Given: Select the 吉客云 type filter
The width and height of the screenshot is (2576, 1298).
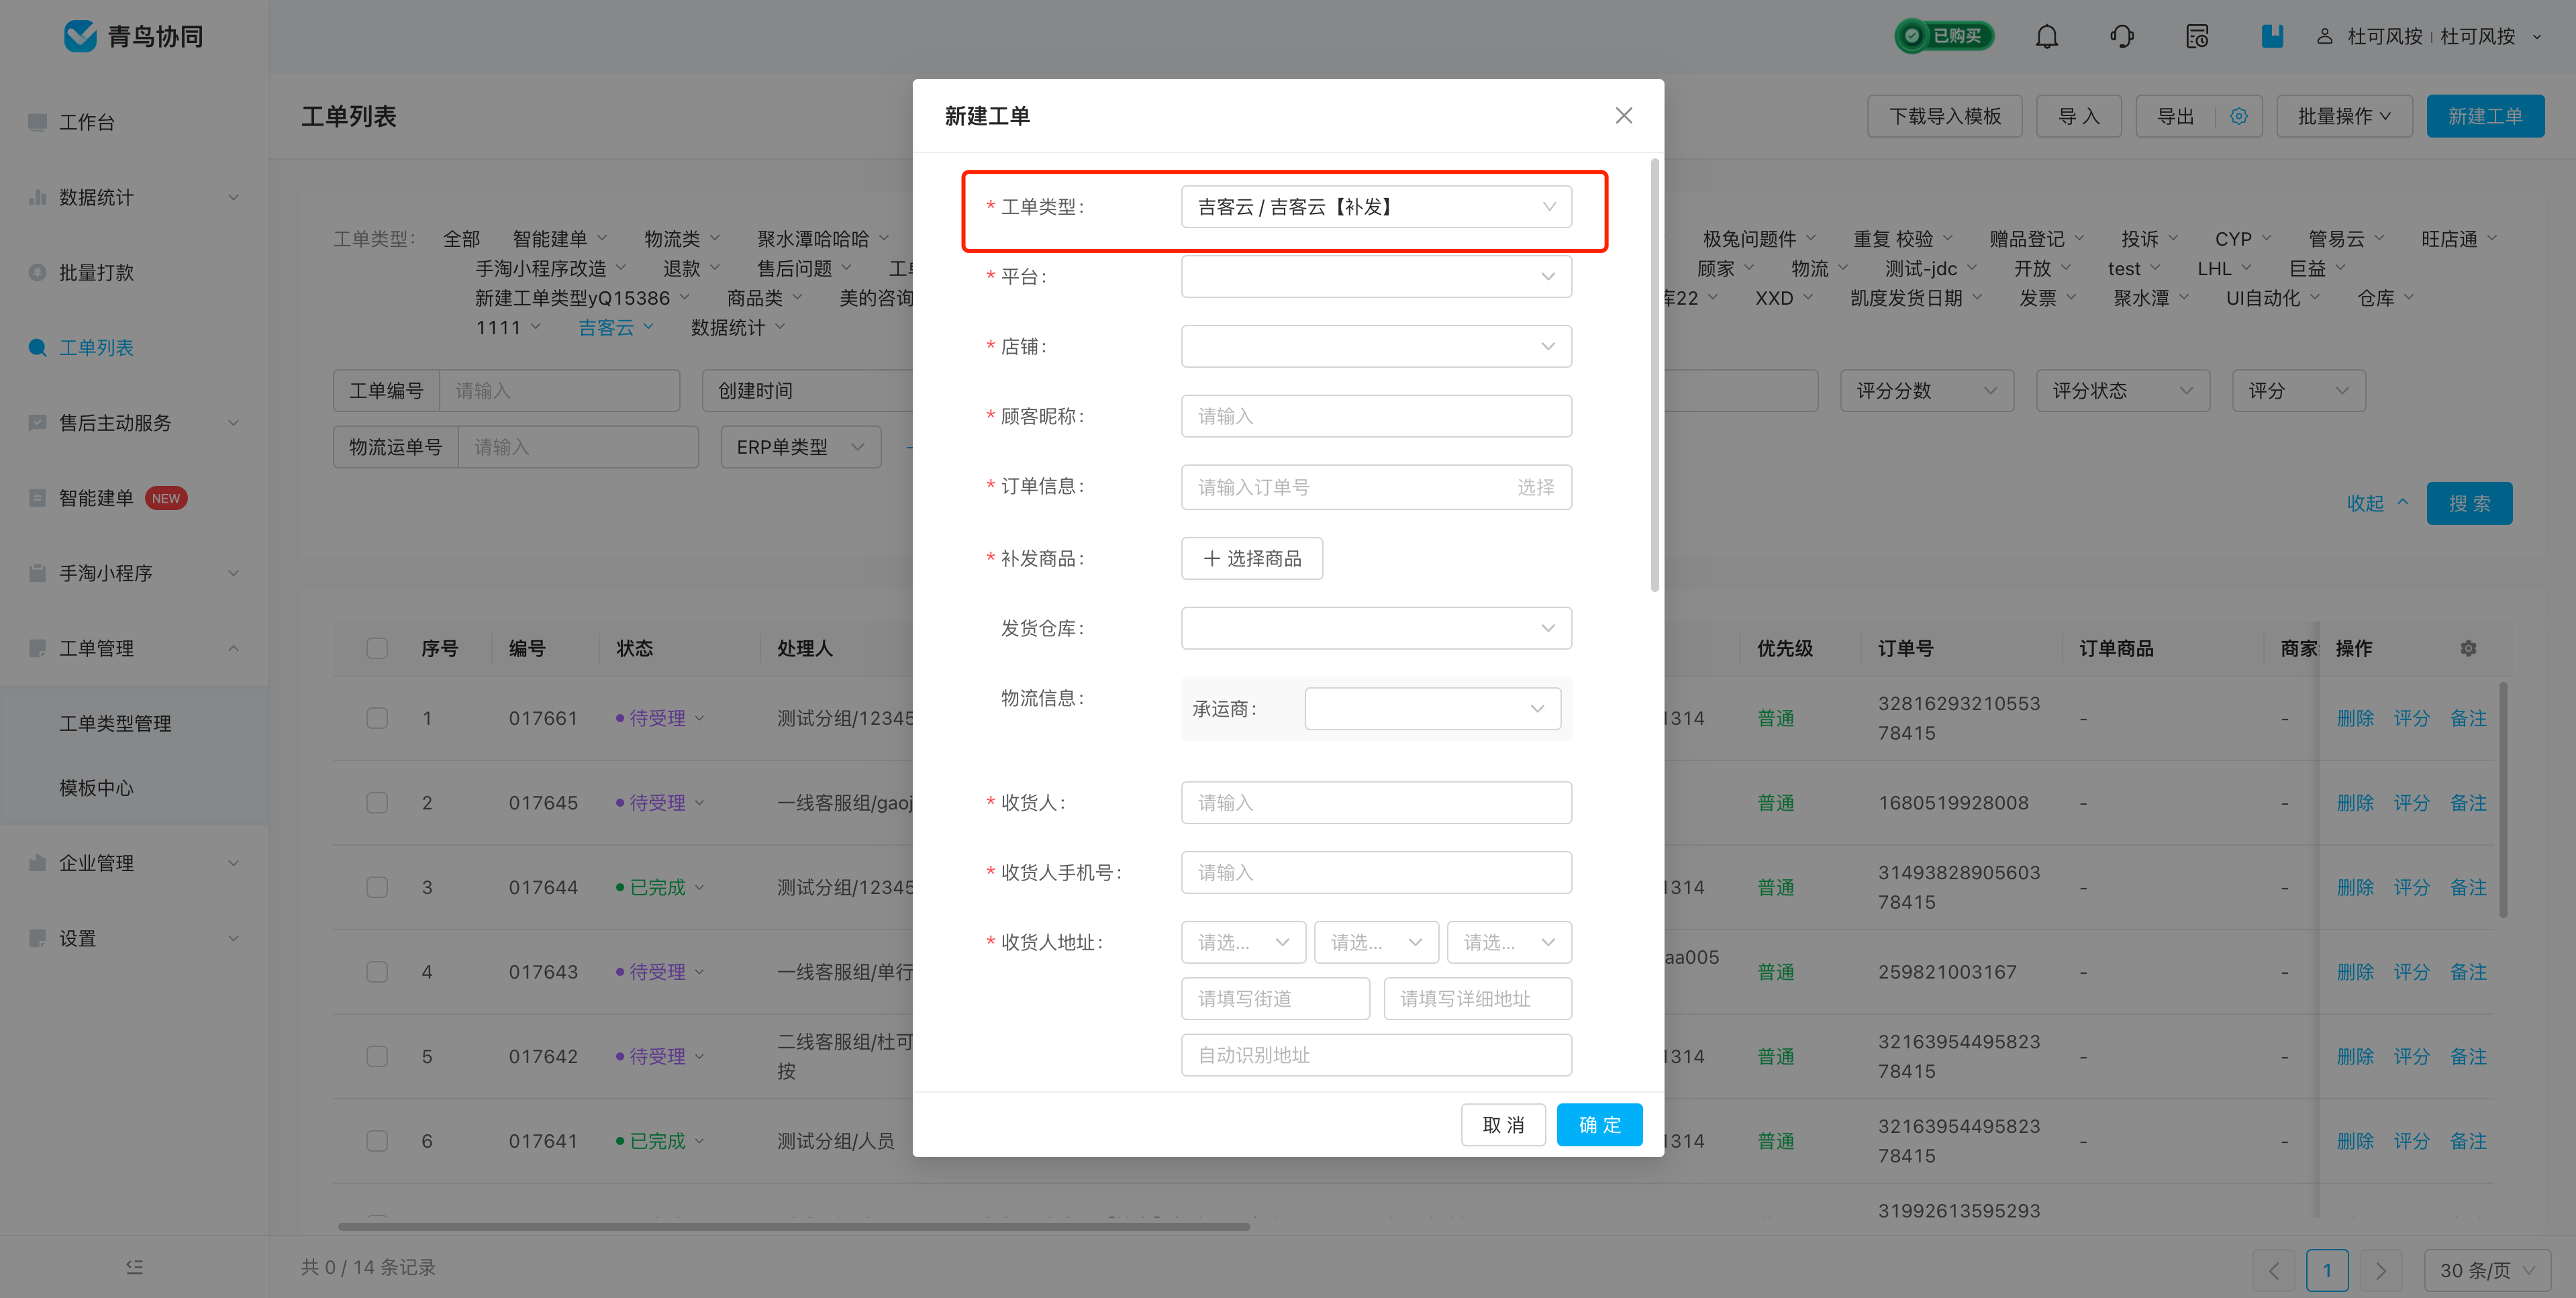Looking at the screenshot, I should [615, 327].
